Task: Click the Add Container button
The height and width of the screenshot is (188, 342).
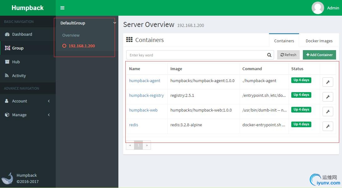Action: click(319, 55)
